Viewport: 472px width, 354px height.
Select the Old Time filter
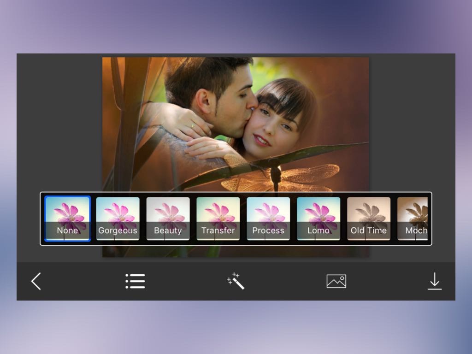[369, 218]
